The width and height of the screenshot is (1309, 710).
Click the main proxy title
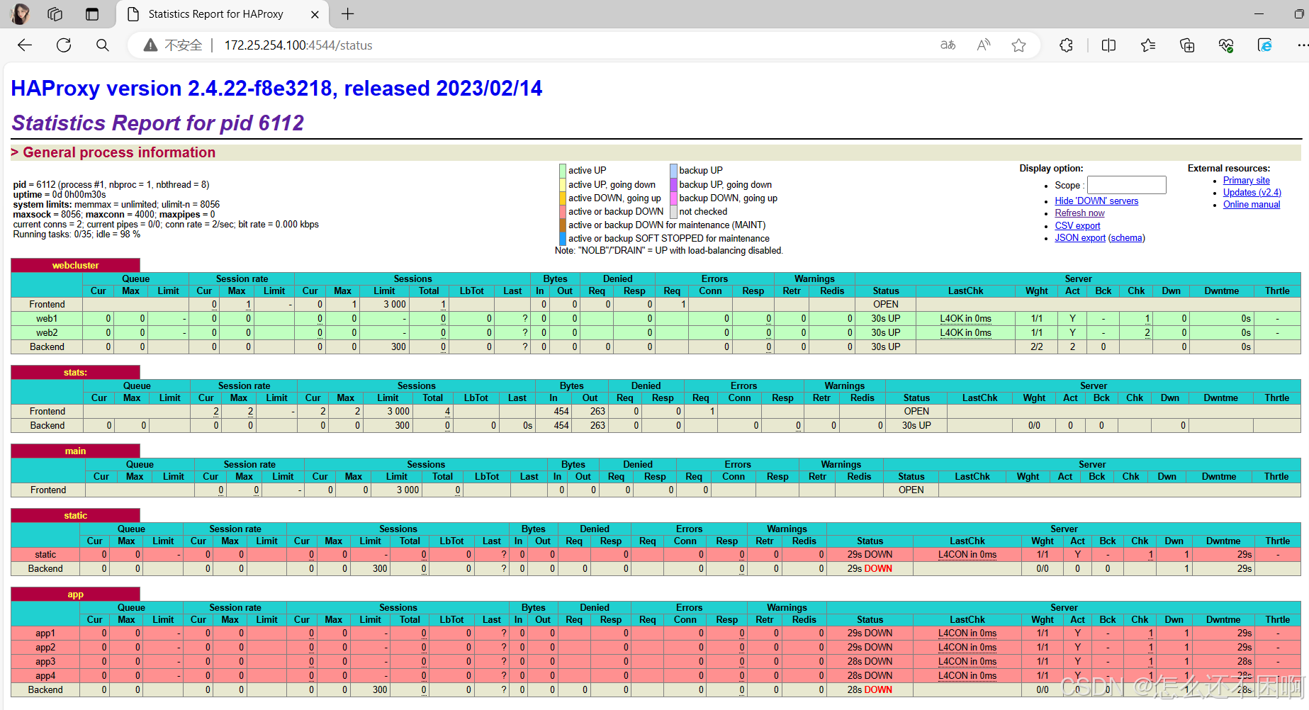(x=75, y=451)
